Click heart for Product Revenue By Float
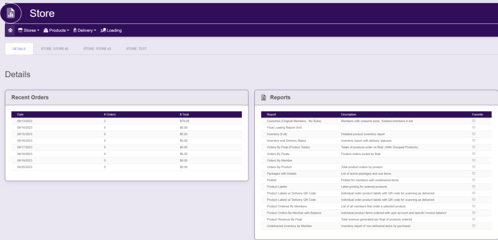The width and height of the screenshot is (498, 240). click(474, 219)
